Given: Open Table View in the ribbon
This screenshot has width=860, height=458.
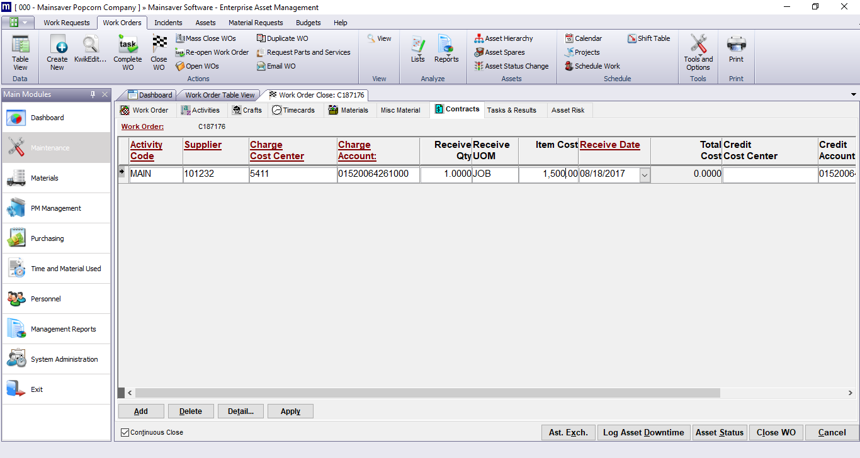Looking at the screenshot, I should point(20,46).
